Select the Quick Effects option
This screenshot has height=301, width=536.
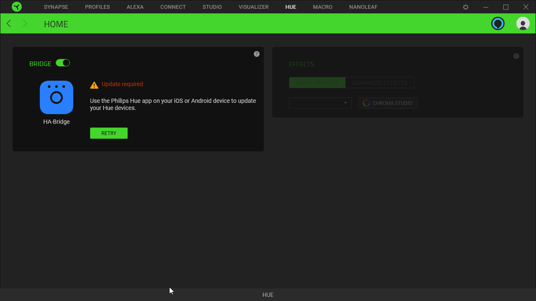(317, 83)
